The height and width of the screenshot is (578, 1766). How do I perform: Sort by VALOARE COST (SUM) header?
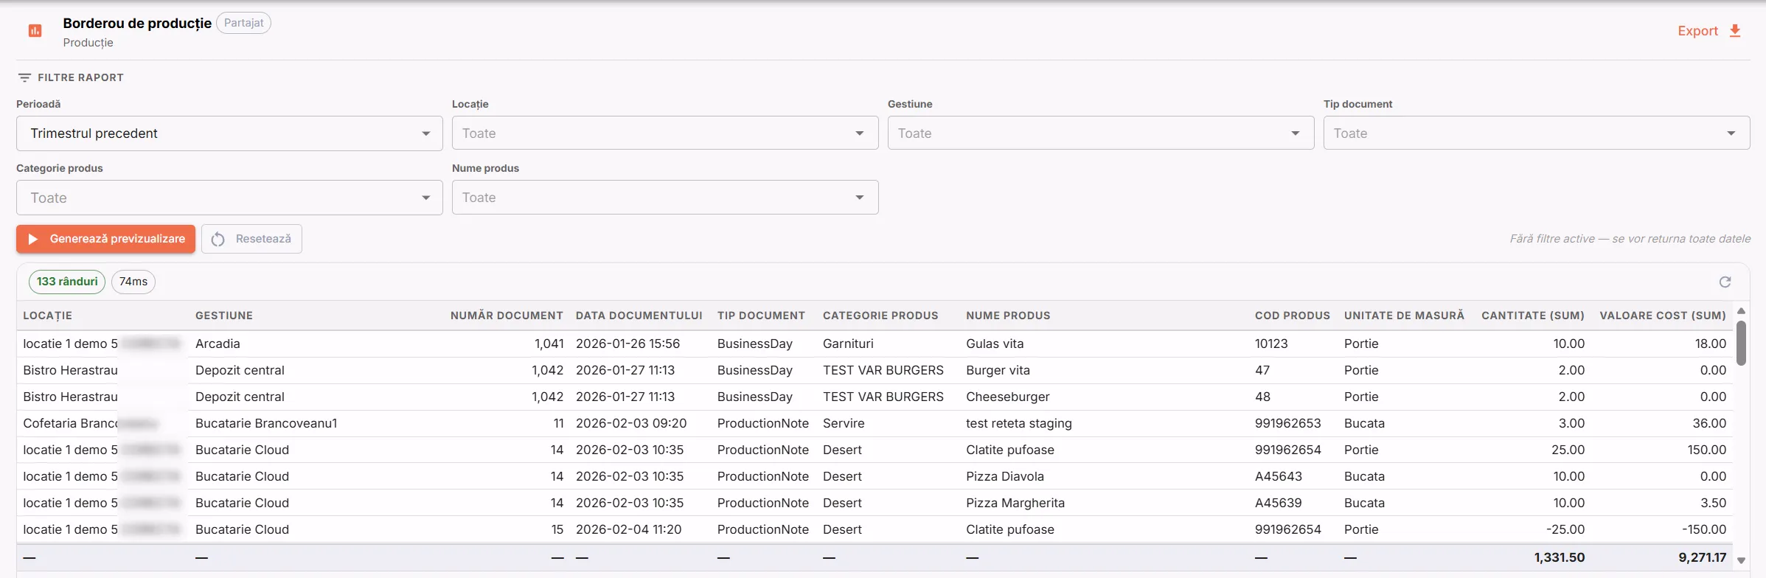tap(1663, 316)
